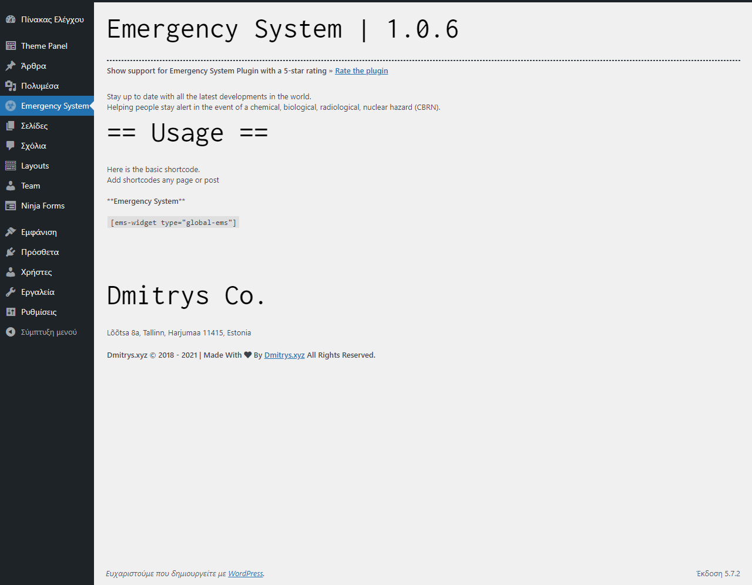
Task: Open Σχόλια menu item
Action: tap(47, 146)
